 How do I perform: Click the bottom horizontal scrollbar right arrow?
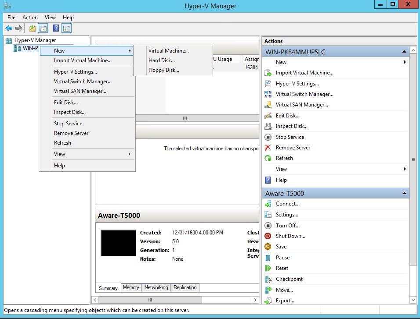click(255, 300)
